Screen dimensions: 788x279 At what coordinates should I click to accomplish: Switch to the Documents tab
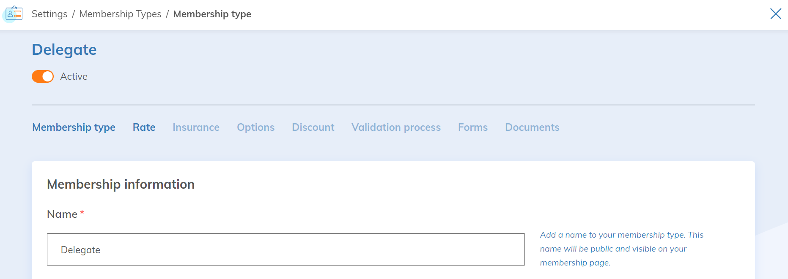click(x=532, y=127)
